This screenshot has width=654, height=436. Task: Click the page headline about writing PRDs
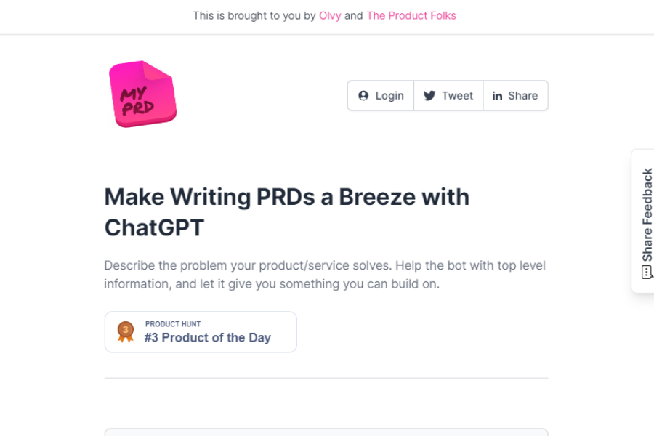(287, 211)
